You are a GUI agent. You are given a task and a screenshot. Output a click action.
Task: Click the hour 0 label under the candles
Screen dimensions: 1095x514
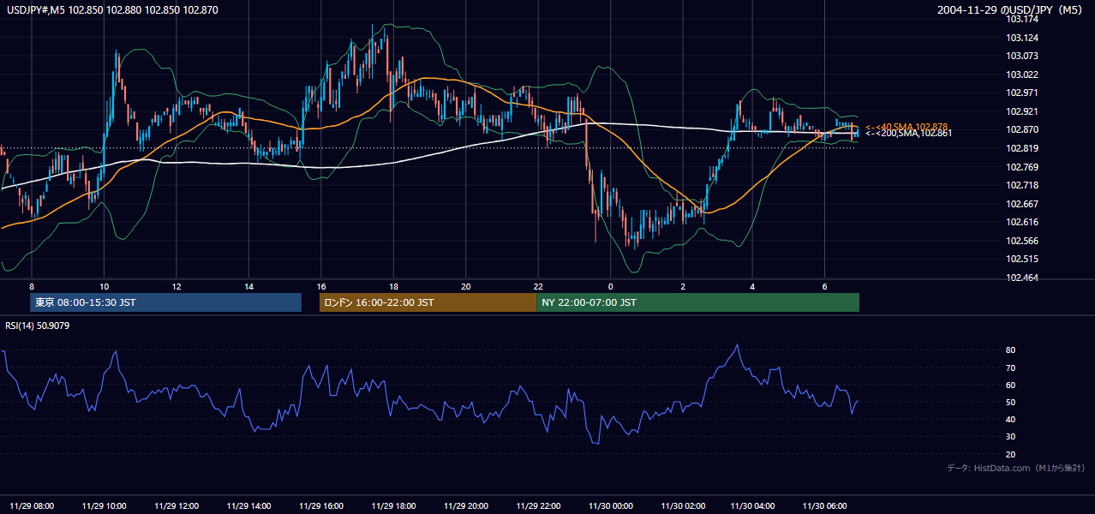tap(611, 285)
